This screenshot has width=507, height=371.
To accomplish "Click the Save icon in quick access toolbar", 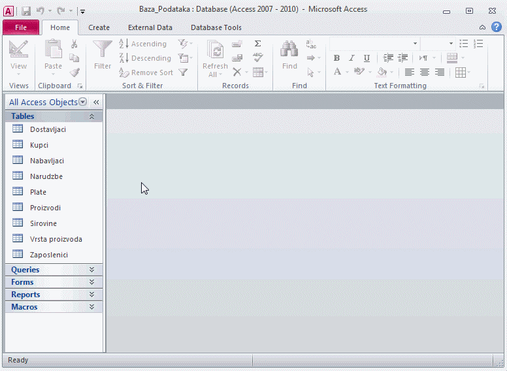I will 26,11.
